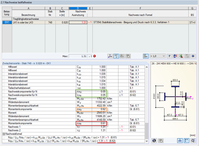Open cross-section info with the 'i' icon
This screenshot has height=146, width=199.
point(154,140)
